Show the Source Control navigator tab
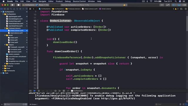 coord(5,9)
